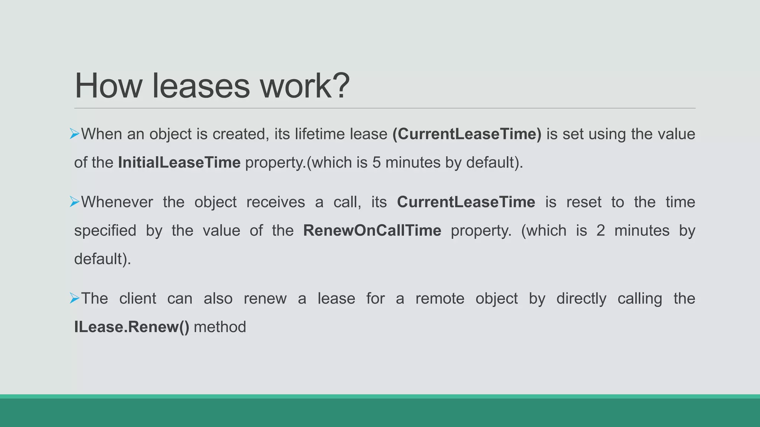
Task: Click the arrow bullet before "The client"
Action: pyautogui.click(x=74, y=298)
